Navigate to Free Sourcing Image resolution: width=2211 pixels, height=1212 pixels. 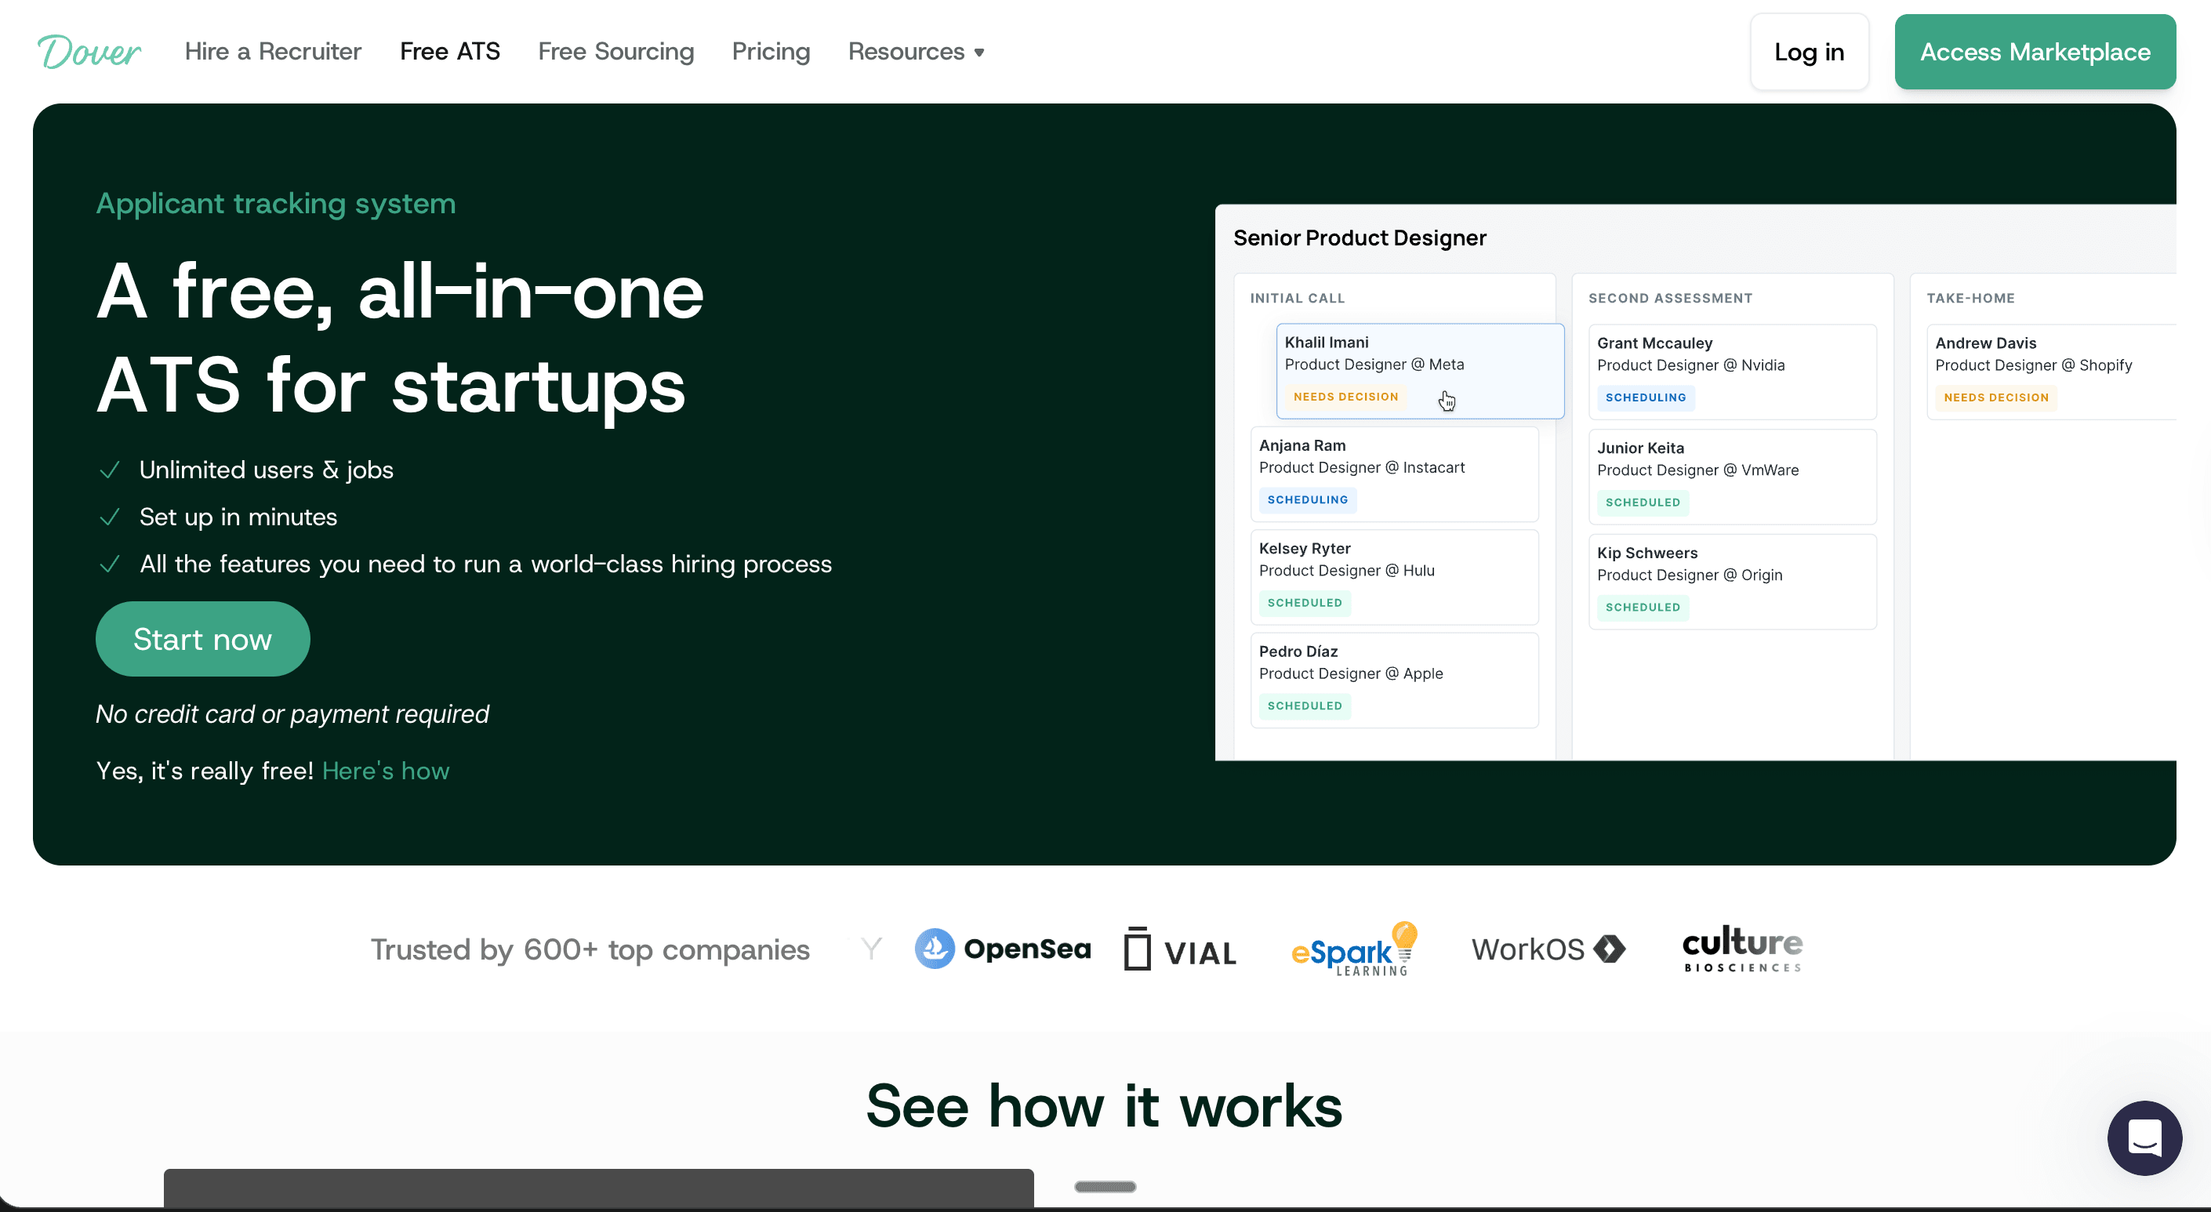(x=615, y=52)
